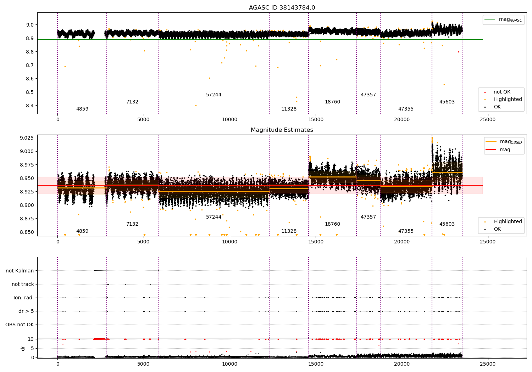Image resolution: width=532 pixels, height=372 pixels.
Task: Click obsid label 57244 in Magnitude Estimates plot
Action: (214, 217)
